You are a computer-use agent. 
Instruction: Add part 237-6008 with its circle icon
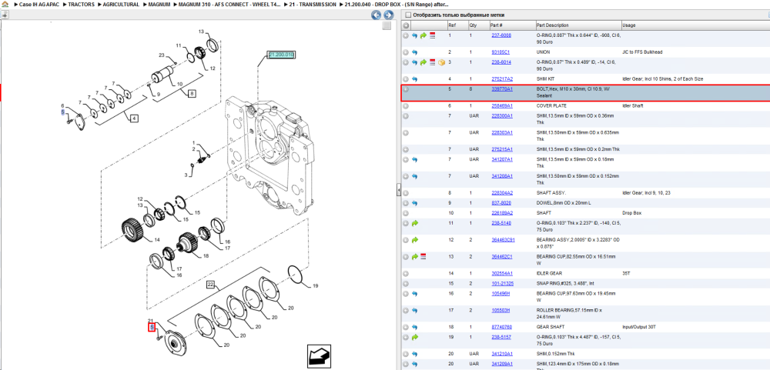click(406, 35)
